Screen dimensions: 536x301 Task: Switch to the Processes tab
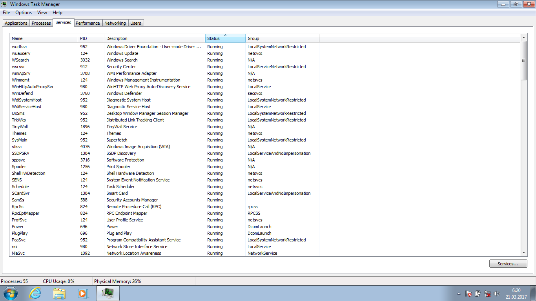[x=41, y=23]
